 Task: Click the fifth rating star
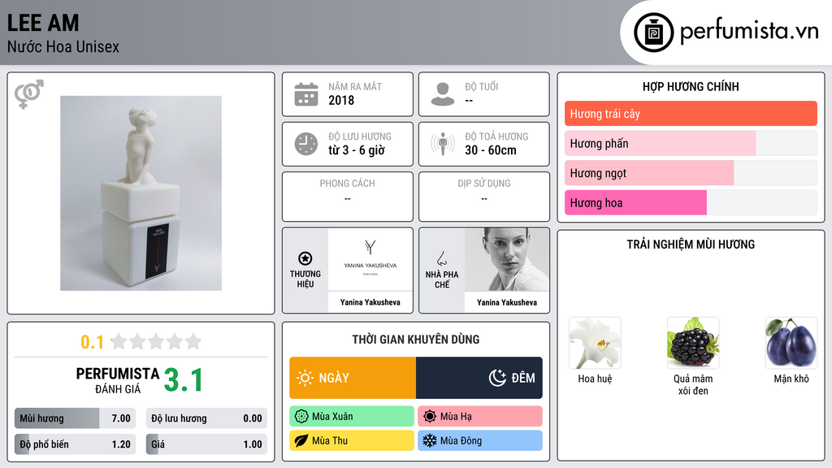point(193,341)
